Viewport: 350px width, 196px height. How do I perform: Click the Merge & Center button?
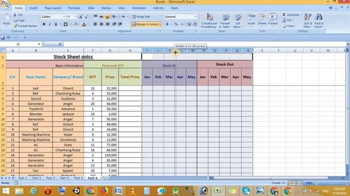(x=145, y=24)
